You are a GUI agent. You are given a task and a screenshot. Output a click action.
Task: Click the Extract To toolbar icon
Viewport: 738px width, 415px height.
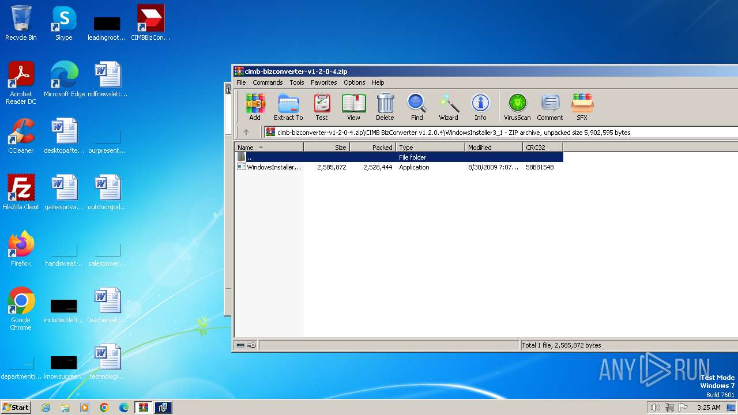click(288, 107)
